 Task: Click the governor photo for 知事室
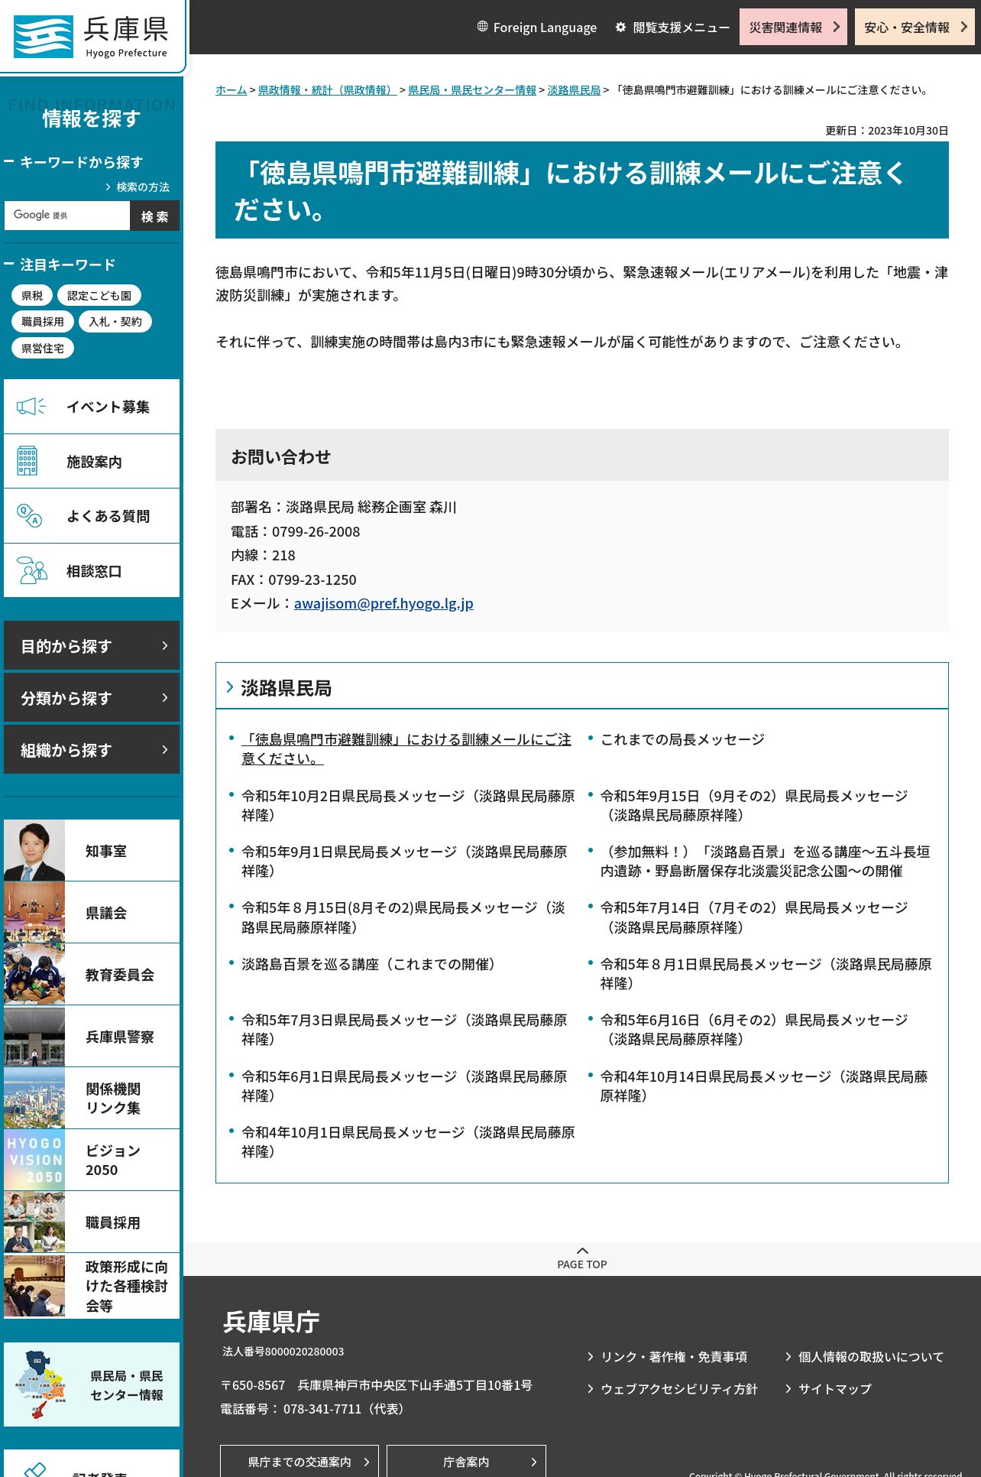pos(34,851)
